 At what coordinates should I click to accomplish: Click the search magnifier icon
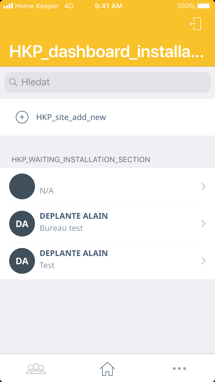pyautogui.click(x=13, y=82)
